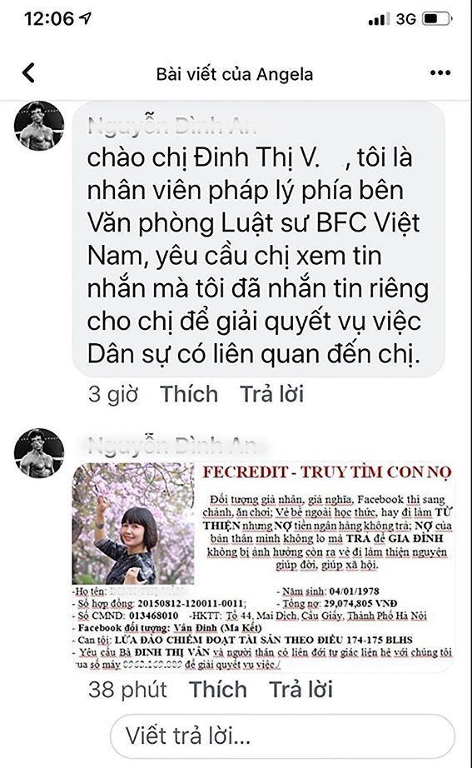This screenshot has width=472, height=768.
Task: Tap the location arrow beside the clock
Action: pyautogui.click(x=85, y=18)
